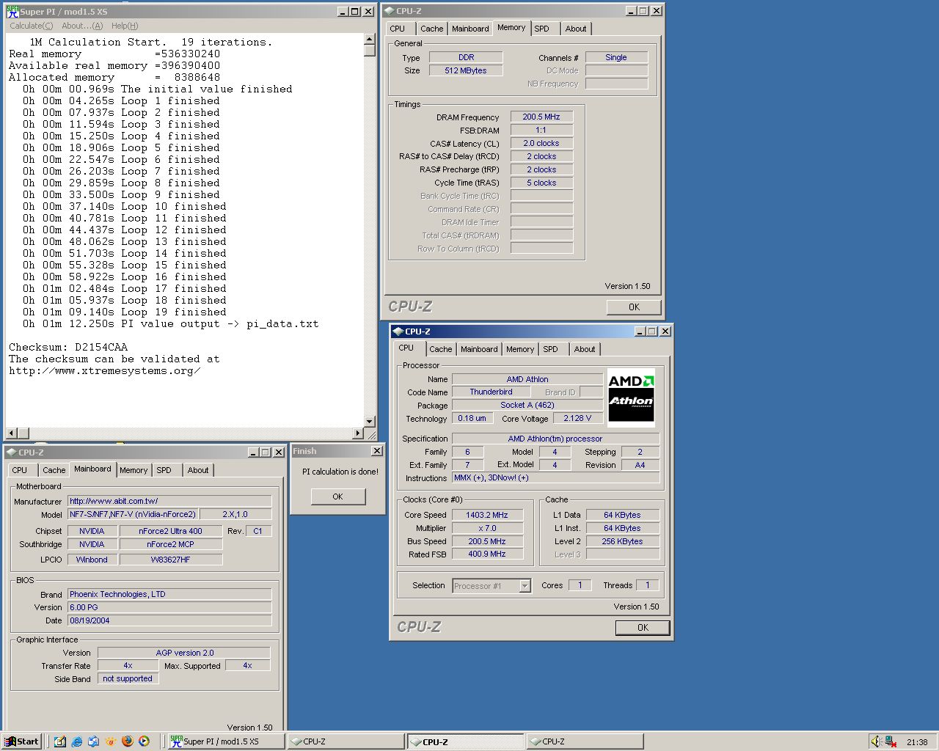
Task: Open Cache tab in processor CPU-Z window
Action: tap(440, 349)
